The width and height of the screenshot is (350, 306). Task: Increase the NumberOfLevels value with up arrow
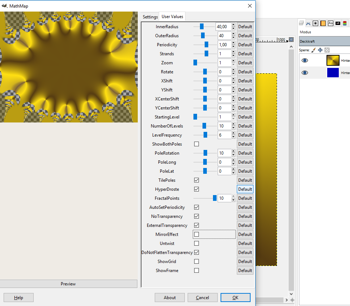click(234, 124)
